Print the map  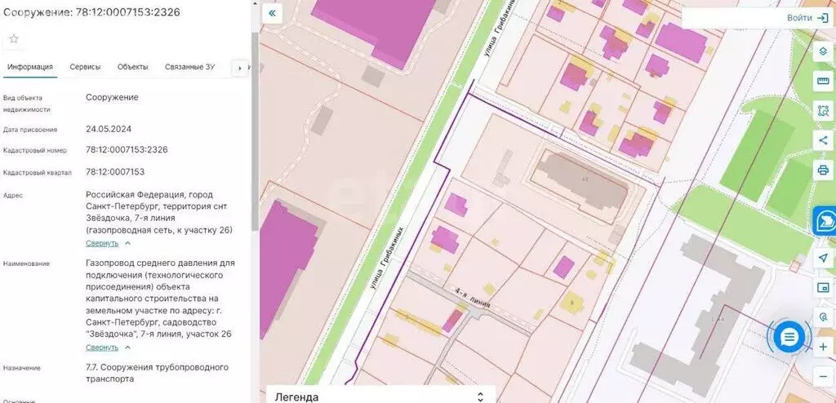point(823,170)
